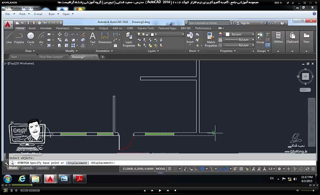The height and width of the screenshot is (195, 320).
Task: Click E-mail in Windows Photo Viewer
Action: click(x=38, y=14)
